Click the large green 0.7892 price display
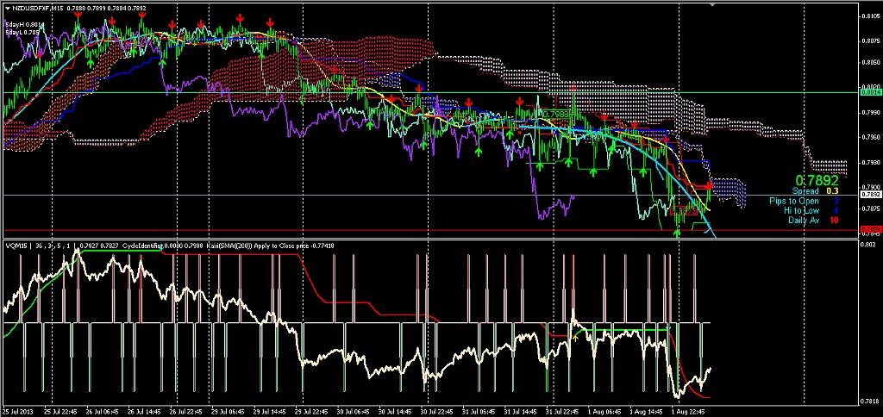The image size is (883, 417). click(816, 181)
